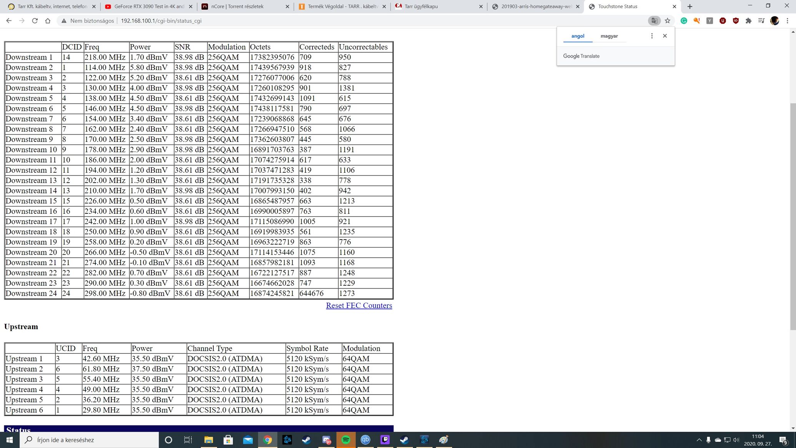Reload the page
796x448 pixels.
tap(35, 21)
